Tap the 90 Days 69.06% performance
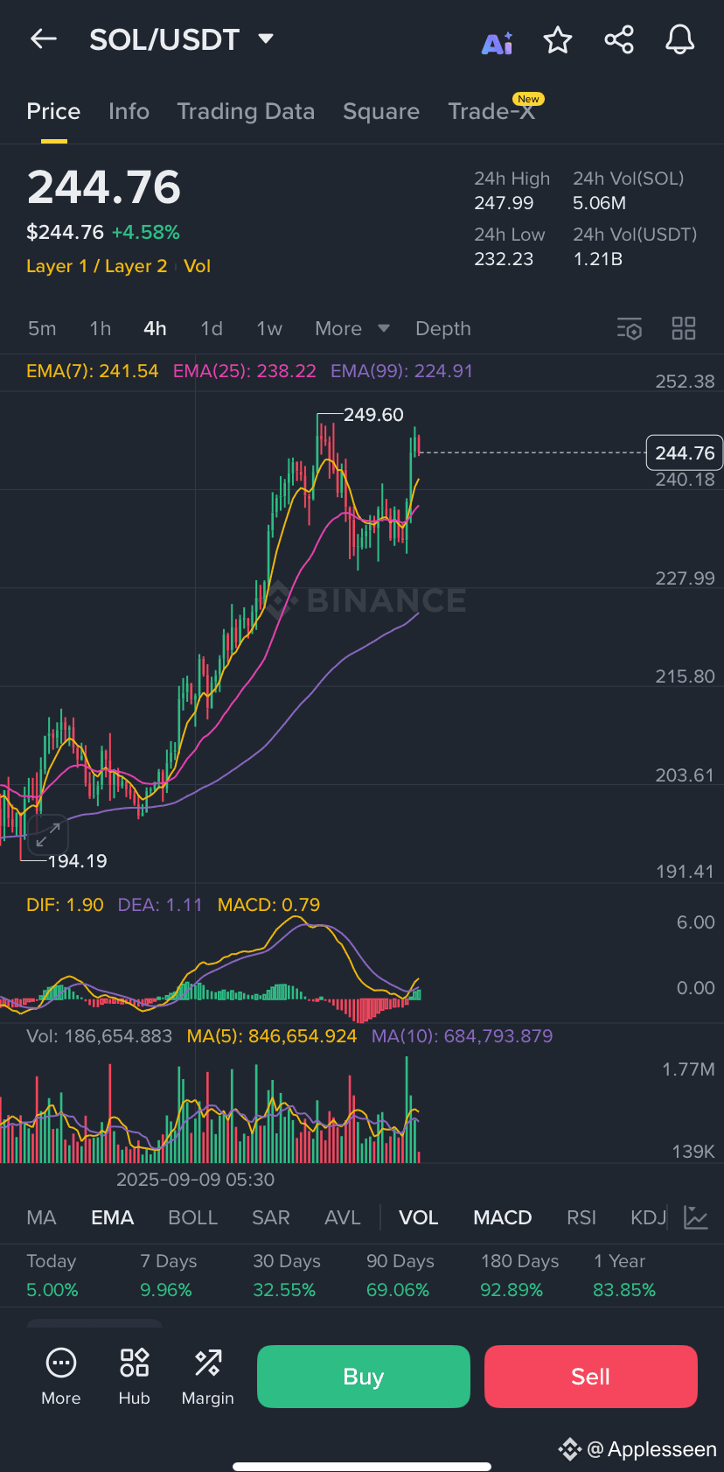This screenshot has height=1472, width=724. (400, 1275)
